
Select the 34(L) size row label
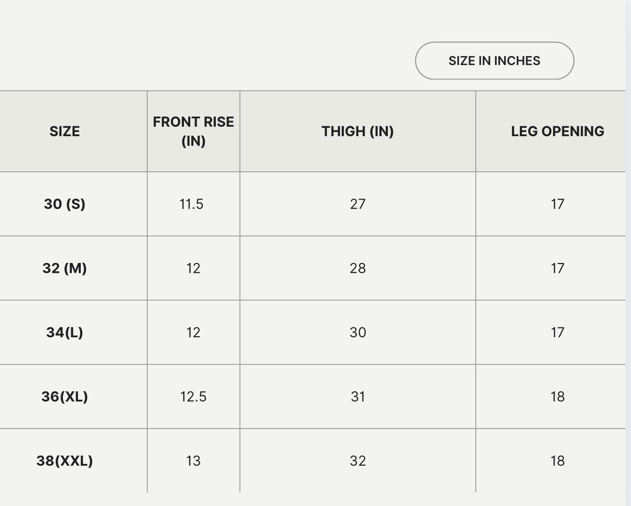point(64,332)
